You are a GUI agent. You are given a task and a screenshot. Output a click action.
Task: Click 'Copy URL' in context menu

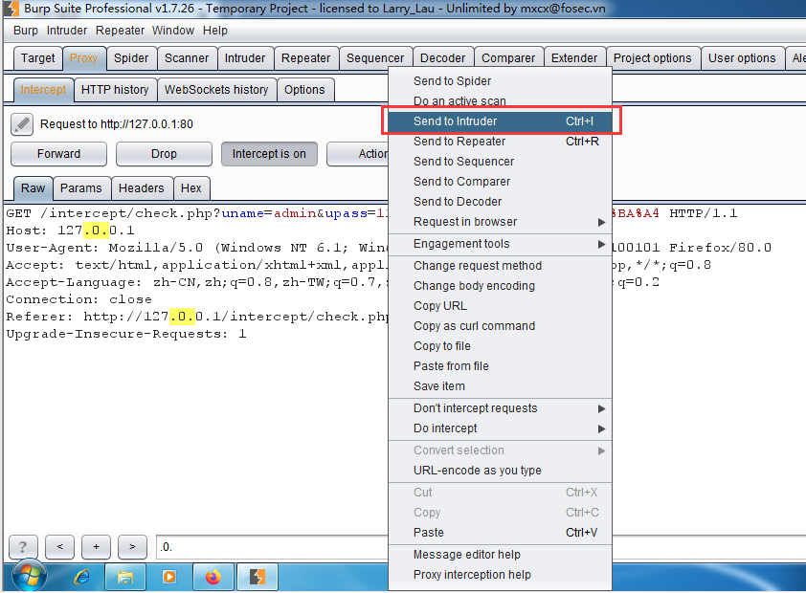coord(500,305)
